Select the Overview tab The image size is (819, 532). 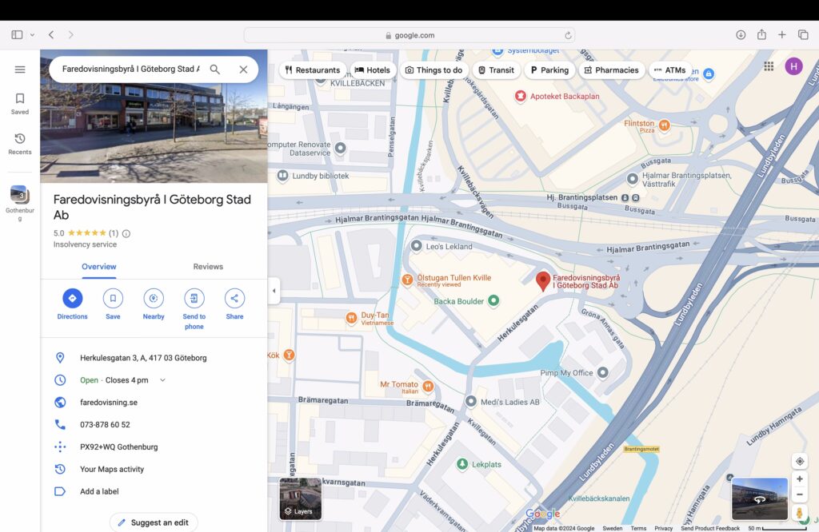[98, 267]
